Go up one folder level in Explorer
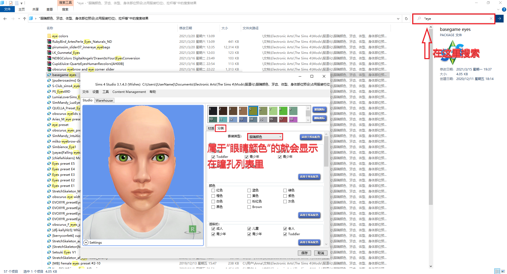The height and width of the screenshot is (274, 507). pyautogui.click(x=25, y=18)
